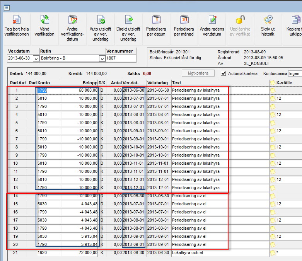Select Konto 1920 in row 21
Viewport: 302px width, 261px height.
point(49,253)
